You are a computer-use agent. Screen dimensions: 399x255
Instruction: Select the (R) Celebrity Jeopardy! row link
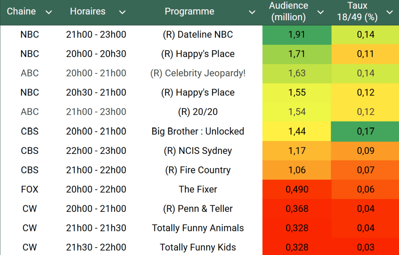click(x=198, y=73)
